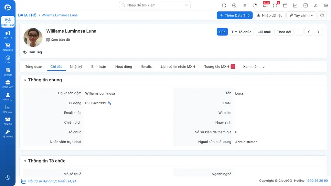Screen dimensions: 331x186
Task: Click the Sửa edit button
Action: tap(222, 32)
